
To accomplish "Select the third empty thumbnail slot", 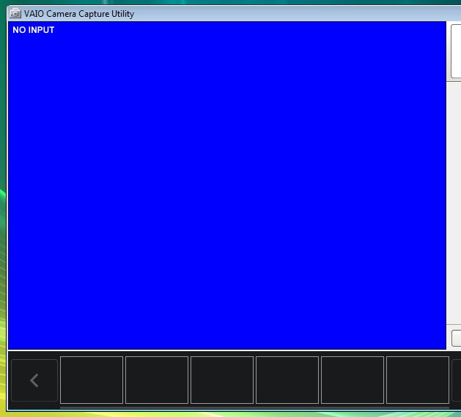I will (x=222, y=380).
